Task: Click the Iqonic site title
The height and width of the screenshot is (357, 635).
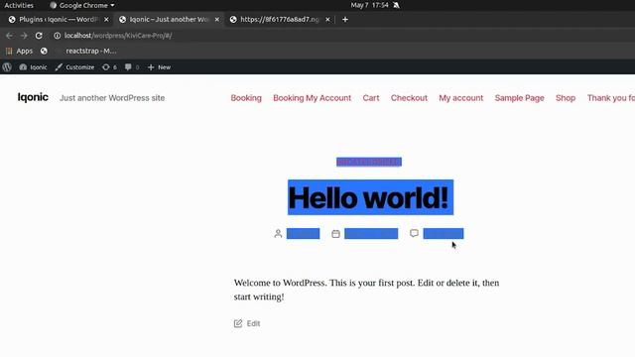Action: click(x=33, y=97)
